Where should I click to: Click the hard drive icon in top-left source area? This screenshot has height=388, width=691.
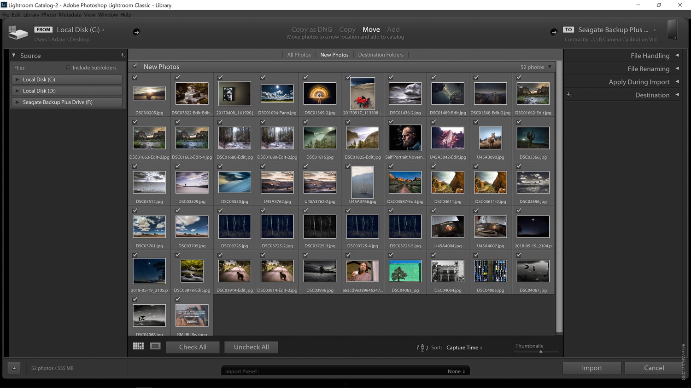18,32
